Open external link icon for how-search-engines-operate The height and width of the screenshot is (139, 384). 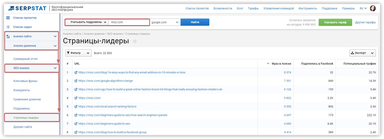click(76, 115)
